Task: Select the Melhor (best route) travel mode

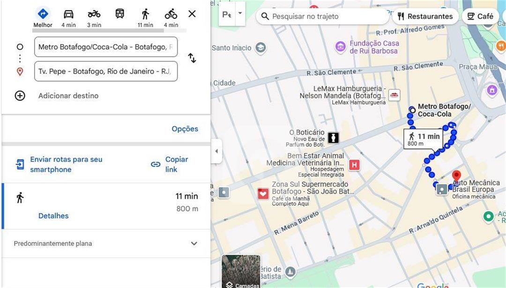Action: coord(43,18)
